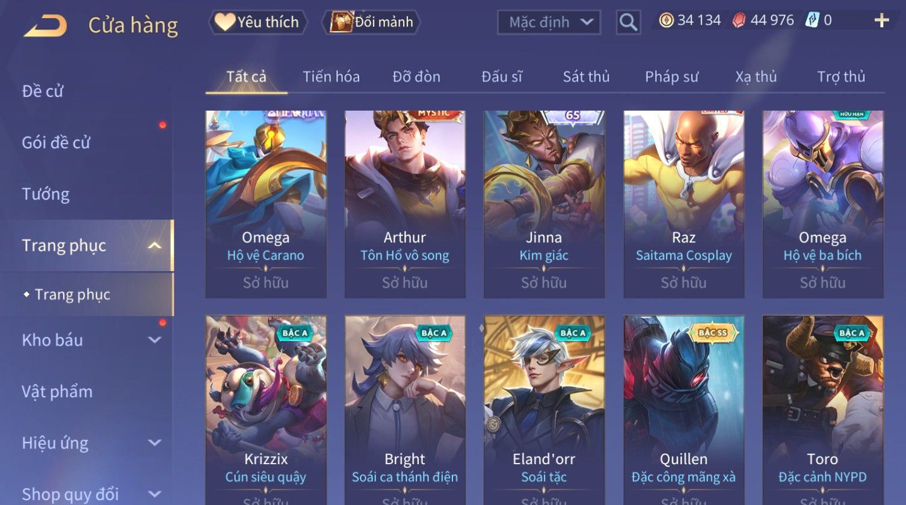The width and height of the screenshot is (906, 505).
Task: Select Raz Saitama Cosplay skin card
Action: [683, 204]
